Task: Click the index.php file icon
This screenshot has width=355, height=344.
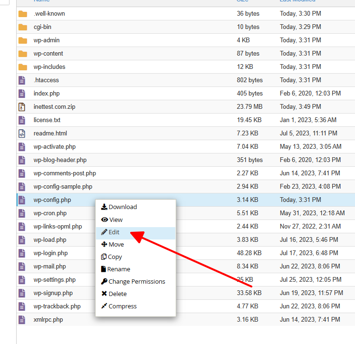Action: 21,94
